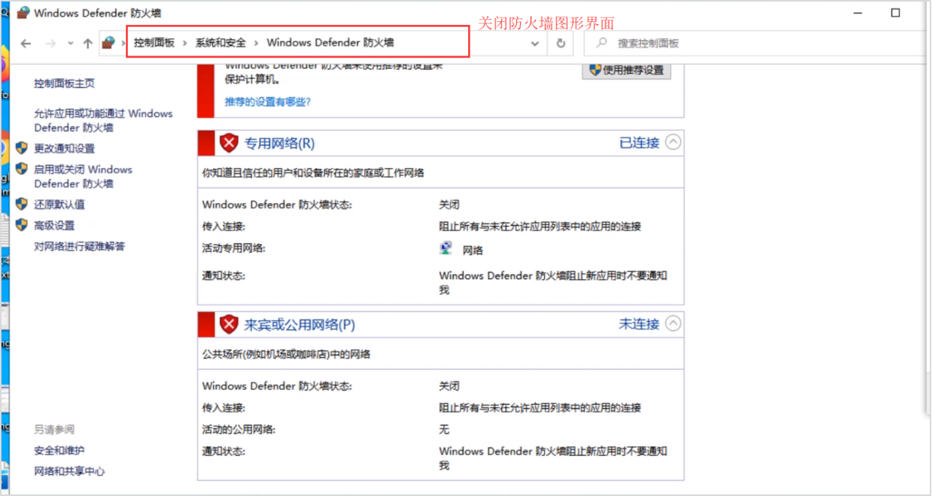
Task: Open 启用或关闭 Windows Defender 防火墙
Action: tap(83, 177)
